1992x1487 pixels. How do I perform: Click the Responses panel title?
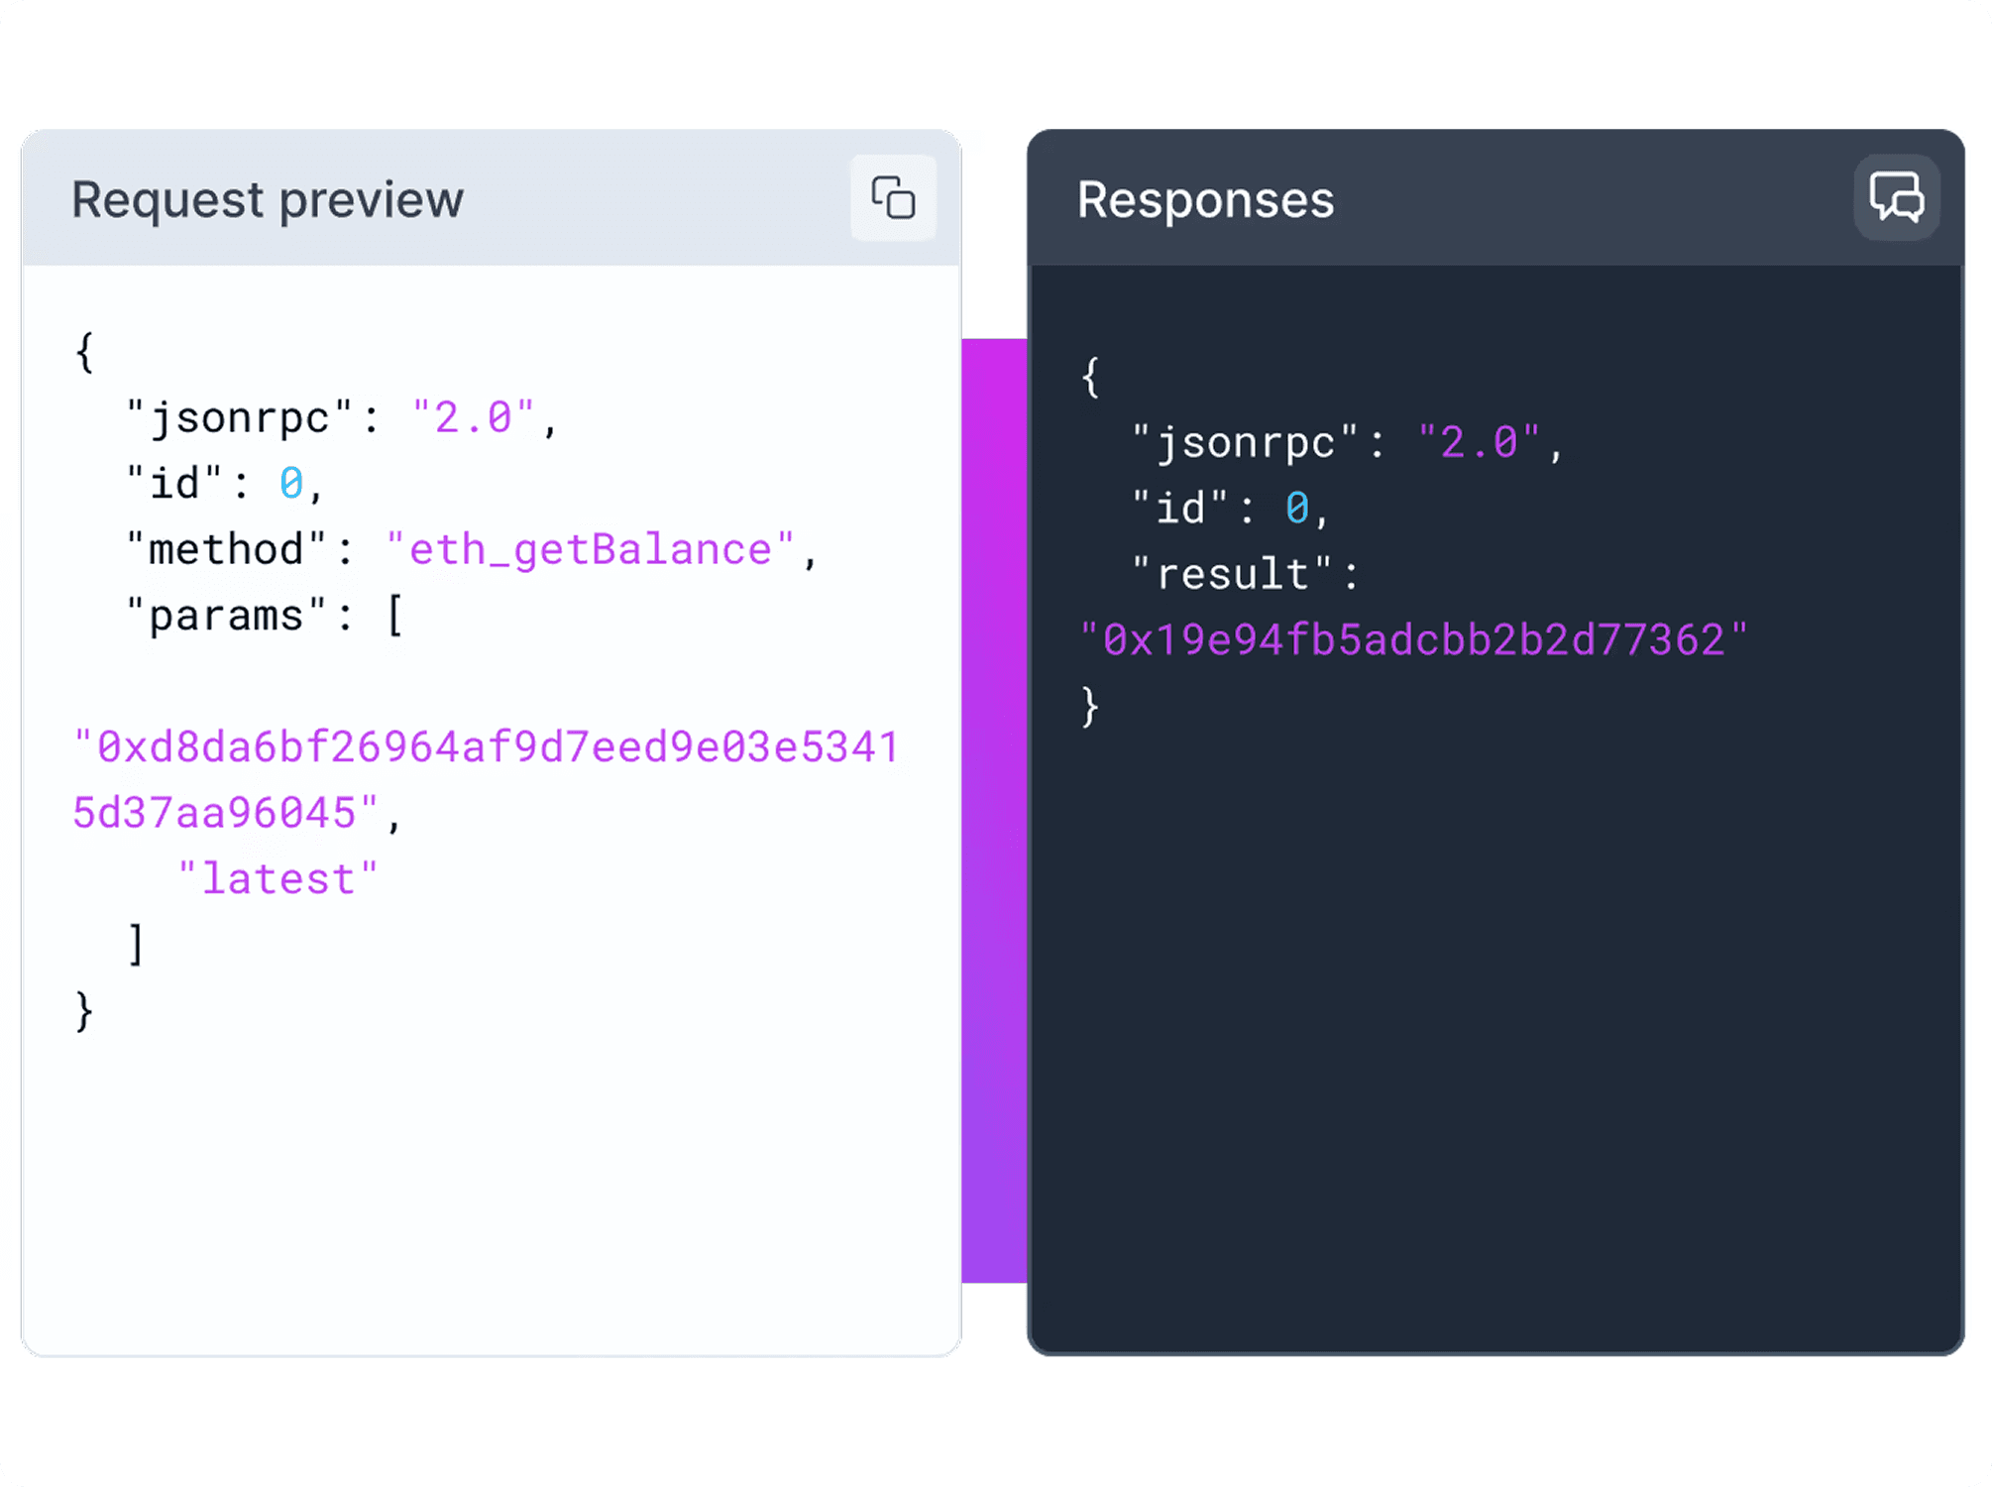pos(1205,199)
